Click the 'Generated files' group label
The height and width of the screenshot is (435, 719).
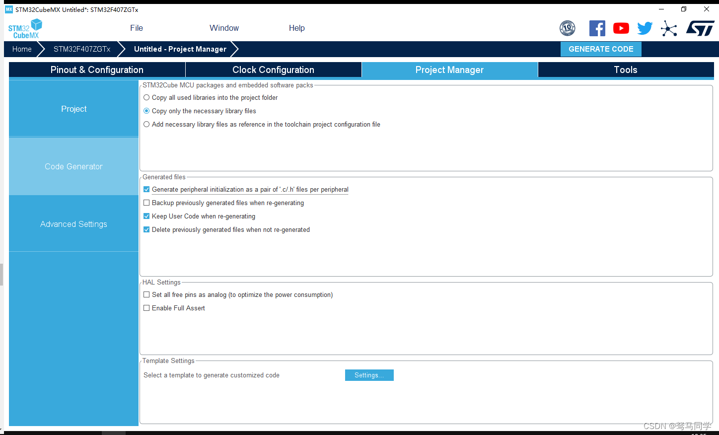pyautogui.click(x=164, y=177)
